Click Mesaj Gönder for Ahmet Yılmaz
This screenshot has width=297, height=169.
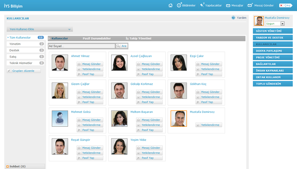90,64
